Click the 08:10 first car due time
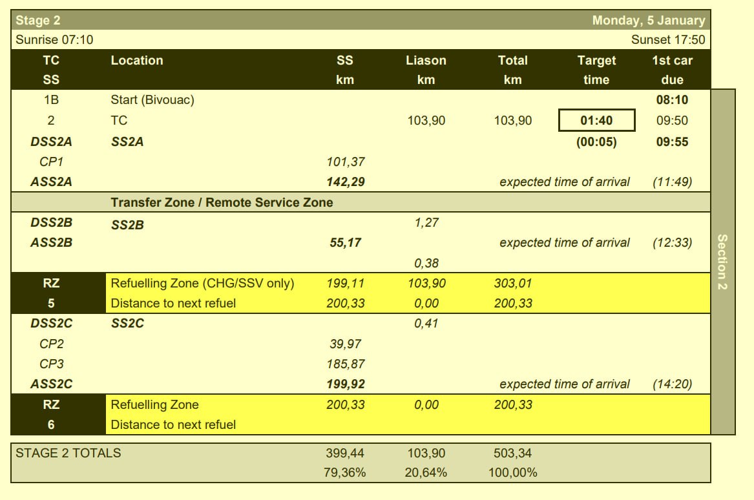754x500 pixels. point(672,100)
